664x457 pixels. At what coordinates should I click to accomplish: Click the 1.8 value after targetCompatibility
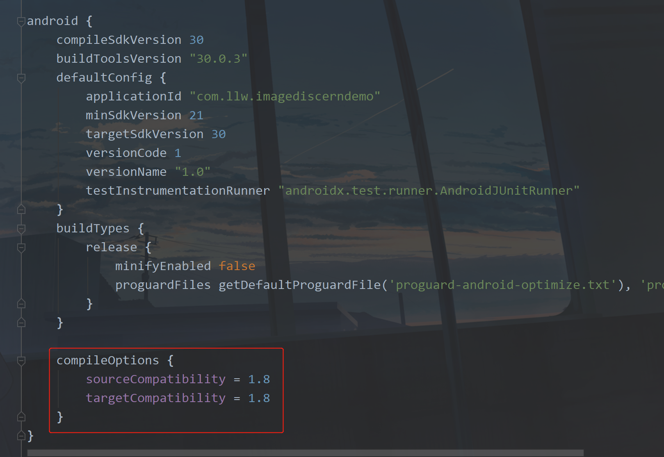tap(259, 398)
